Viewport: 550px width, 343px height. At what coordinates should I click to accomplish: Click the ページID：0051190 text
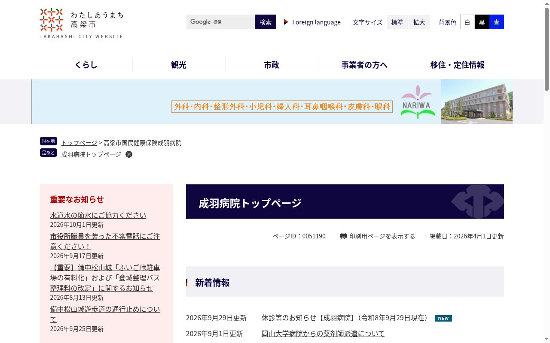coord(299,236)
